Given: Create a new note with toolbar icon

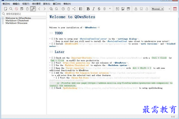Looking at the screenshot, I should (x=5, y=9).
